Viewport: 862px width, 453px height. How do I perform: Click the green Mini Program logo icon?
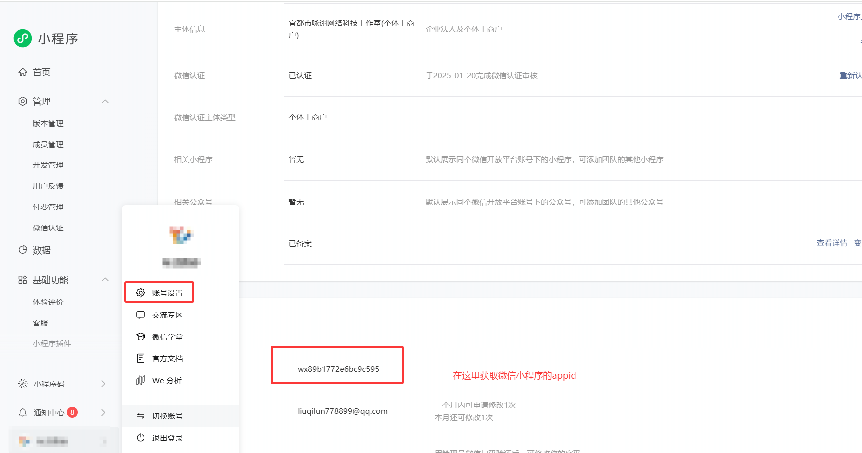(23, 38)
